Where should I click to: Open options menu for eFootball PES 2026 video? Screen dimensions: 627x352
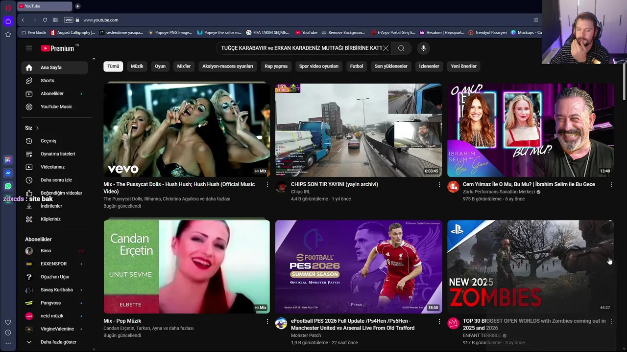[x=439, y=321]
